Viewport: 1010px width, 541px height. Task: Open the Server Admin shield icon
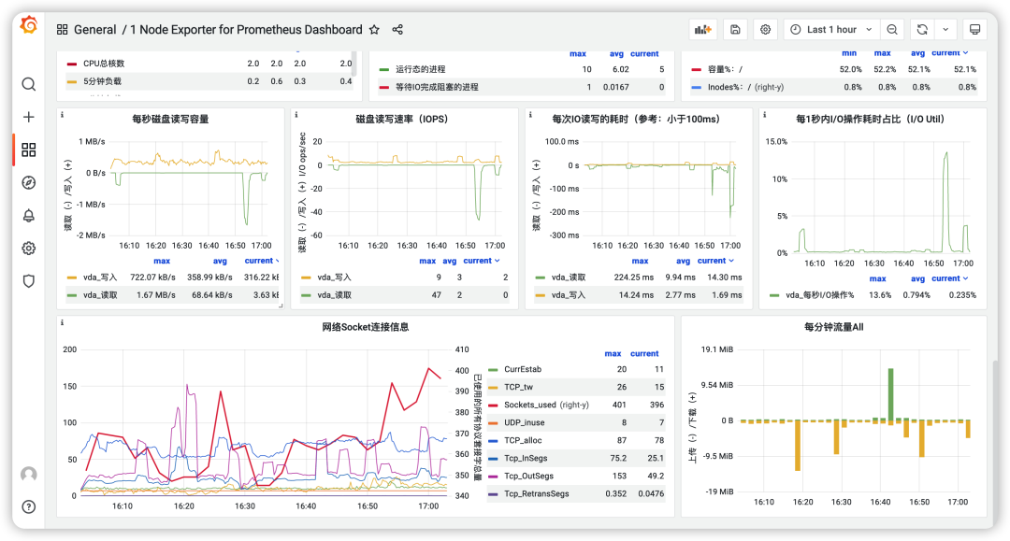coord(28,280)
